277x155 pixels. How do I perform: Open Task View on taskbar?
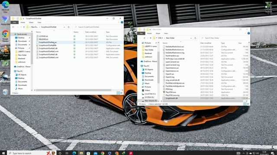(67, 153)
